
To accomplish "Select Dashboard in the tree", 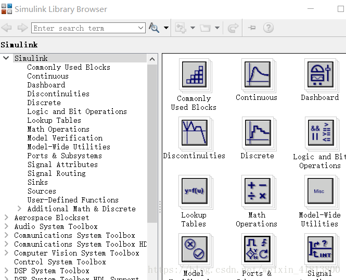I will [x=46, y=85].
